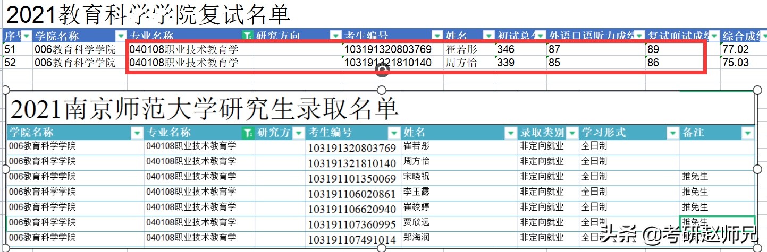Select 040108职业技术教育学 cell in row 52
This screenshot has height=252, width=767.
coord(191,63)
